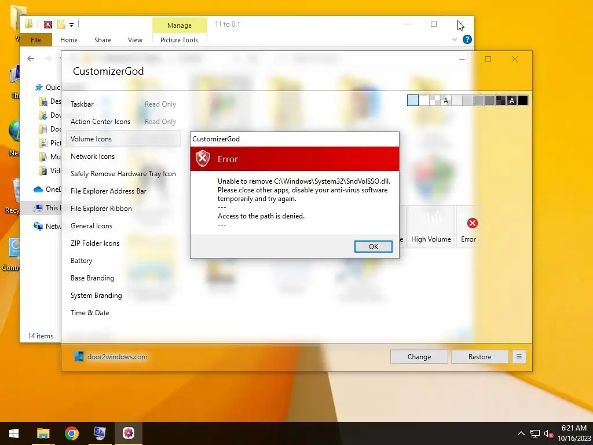Click the CustomizerGod taskbar icon

pyautogui.click(x=128, y=433)
